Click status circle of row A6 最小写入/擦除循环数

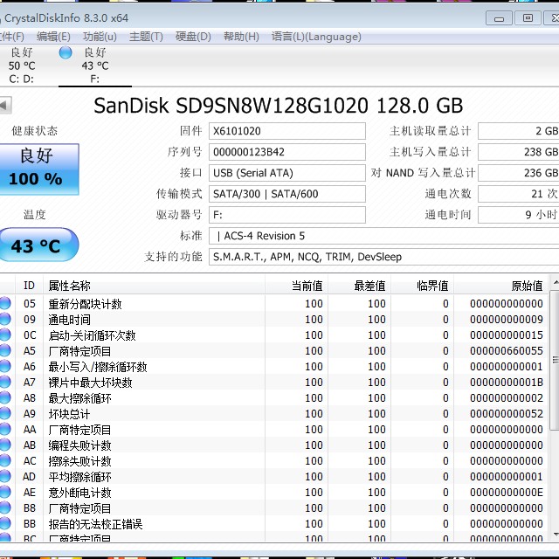coord(5,366)
